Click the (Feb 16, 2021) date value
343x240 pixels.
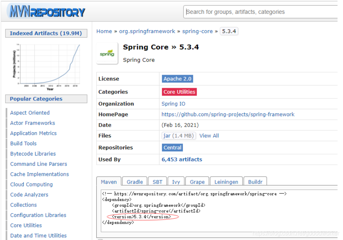[x=180, y=125]
